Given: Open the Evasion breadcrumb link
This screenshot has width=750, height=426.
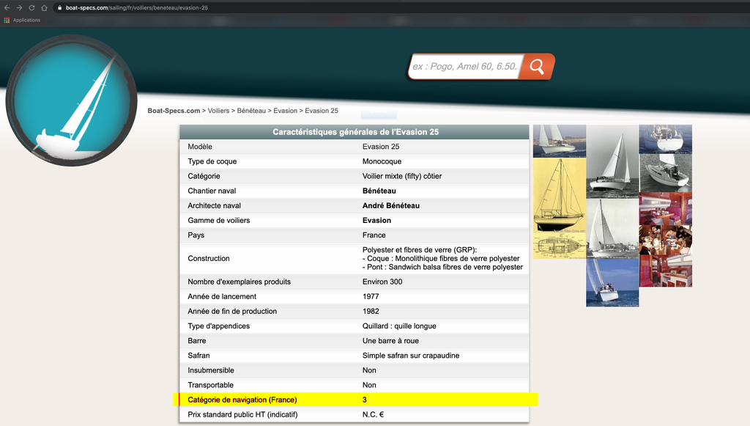Looking at the screenshot, I should coord(286,111).
